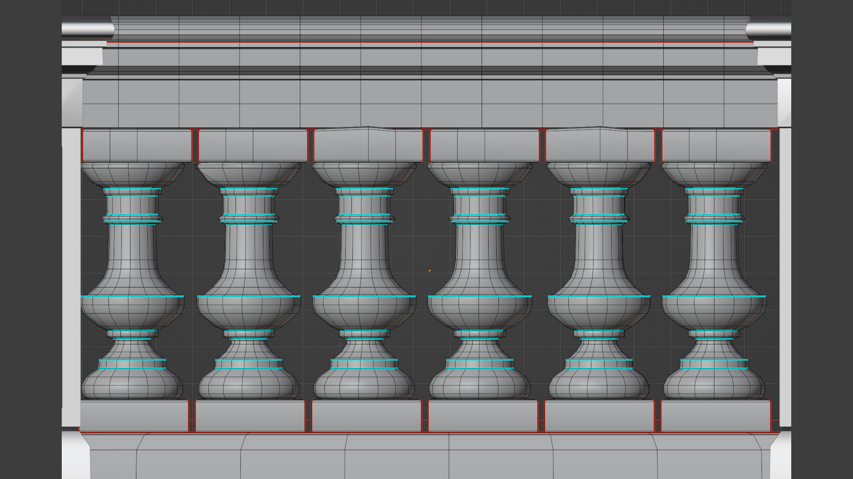Click the orange origin point between the balusters

430,271
